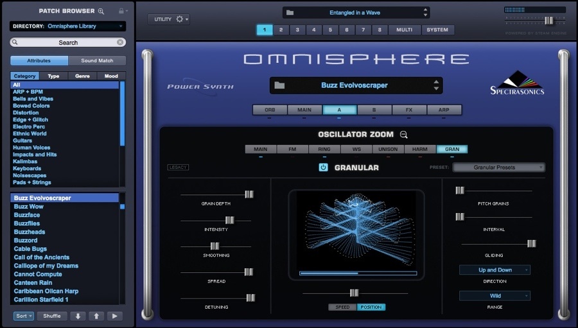Switch to SPEED mode
This screenshot has width=578, height=328.
342,307
